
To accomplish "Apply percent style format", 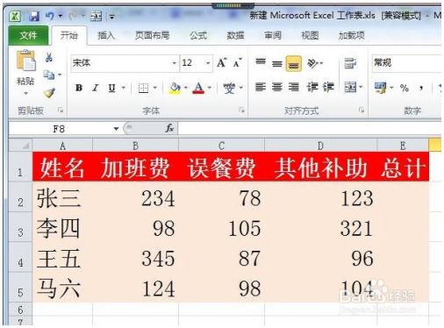I will pos(405,88).
